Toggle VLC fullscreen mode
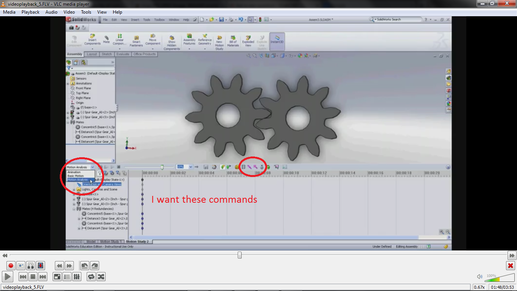 coord(57,277)
